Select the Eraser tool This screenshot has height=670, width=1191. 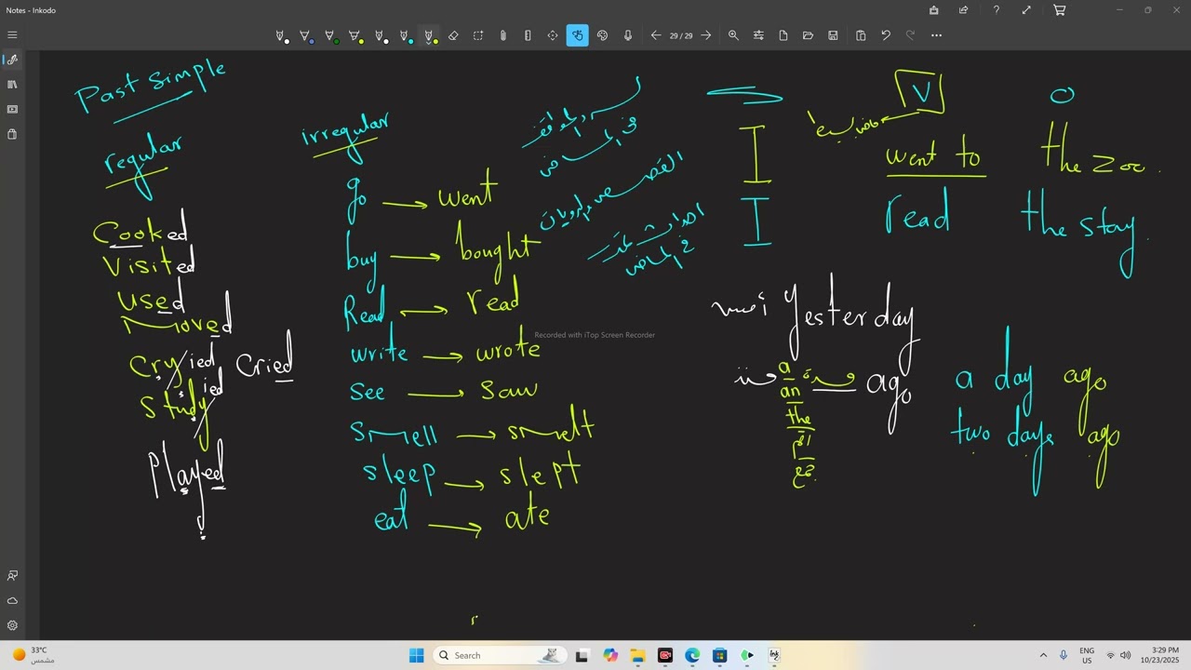coord(453,35)
